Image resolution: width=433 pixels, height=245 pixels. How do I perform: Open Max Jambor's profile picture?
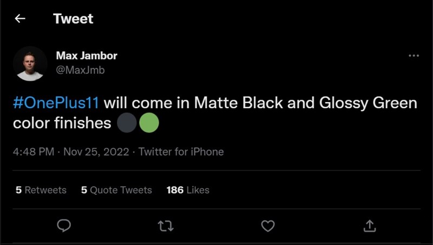tap(30, 63)
